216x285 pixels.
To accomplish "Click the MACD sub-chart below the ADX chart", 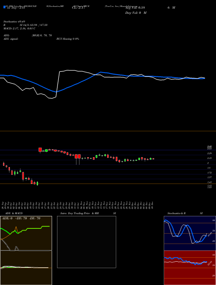I will 26,268.
